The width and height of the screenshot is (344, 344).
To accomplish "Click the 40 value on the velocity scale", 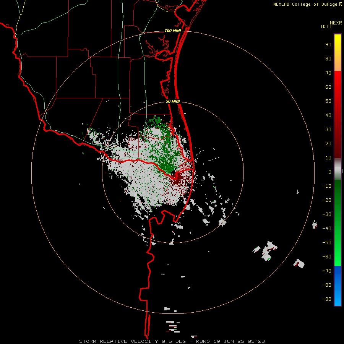I will point(328,115).
